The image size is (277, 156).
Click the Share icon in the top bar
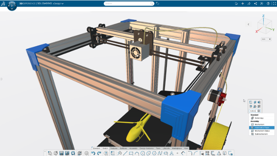249,4
